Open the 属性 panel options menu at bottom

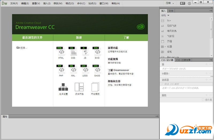tap(157, 116)
